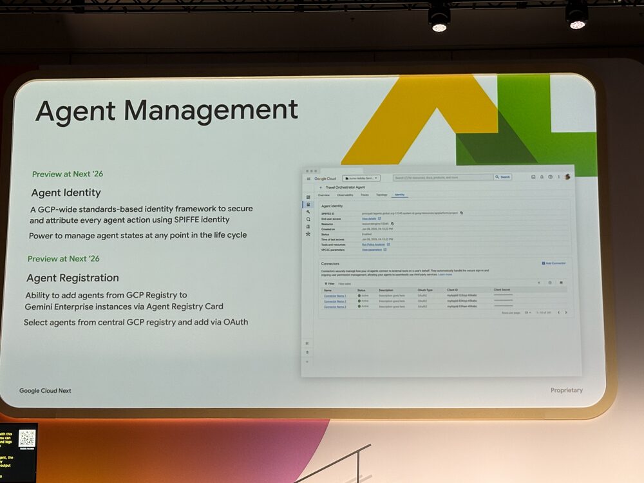Click the back arrow beside Travel Orchestrator Agent
Image resolution: width=644 pixels, height=483 pixels.
[321, 187]
